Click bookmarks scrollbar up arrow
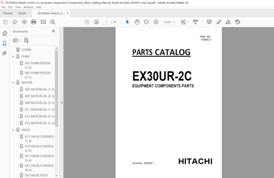 click(56, 49)
